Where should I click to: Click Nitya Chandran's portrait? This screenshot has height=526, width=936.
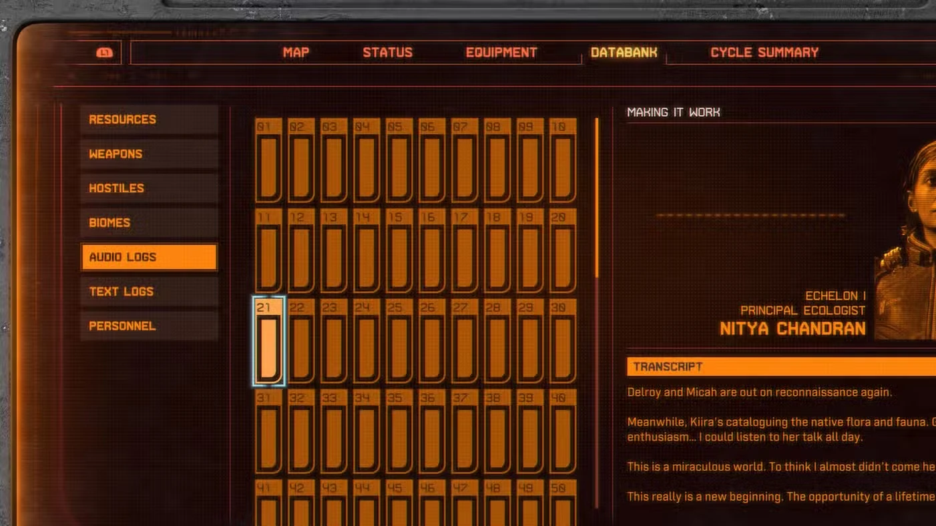tap(906, 240)
